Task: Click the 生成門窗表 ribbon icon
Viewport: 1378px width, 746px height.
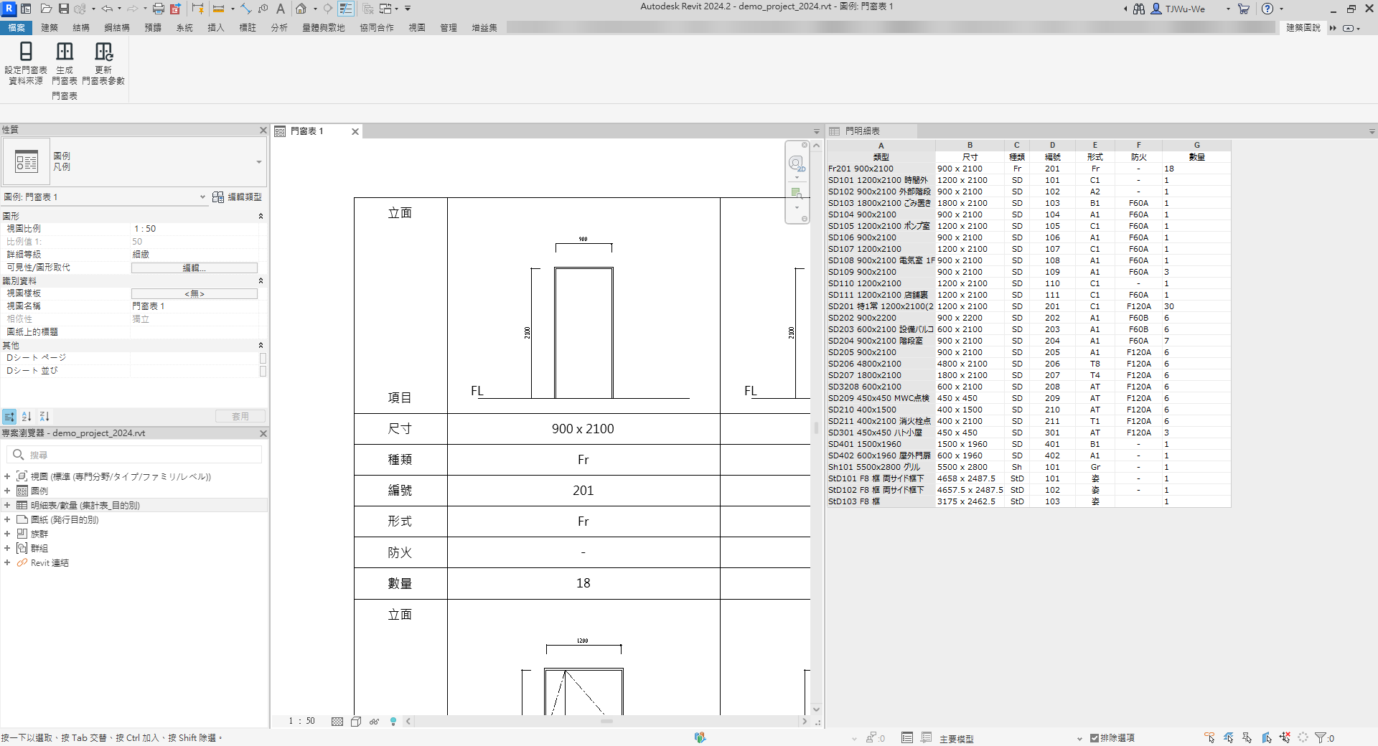Action: [65, 52]
